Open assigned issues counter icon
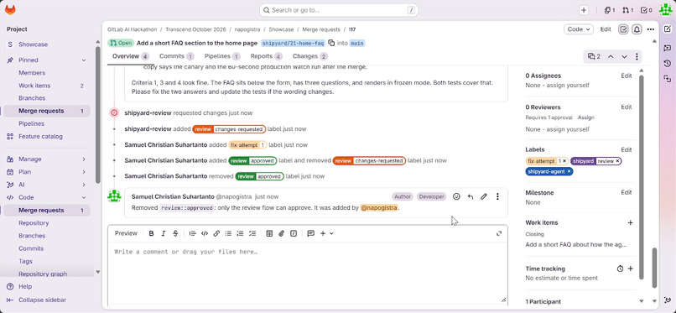Screen dimensions: 676x313 pyautogui.click(x=610, y=10)
